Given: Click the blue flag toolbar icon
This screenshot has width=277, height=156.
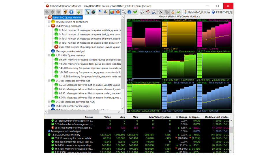Looking at the screenshot, I should 100,12.
